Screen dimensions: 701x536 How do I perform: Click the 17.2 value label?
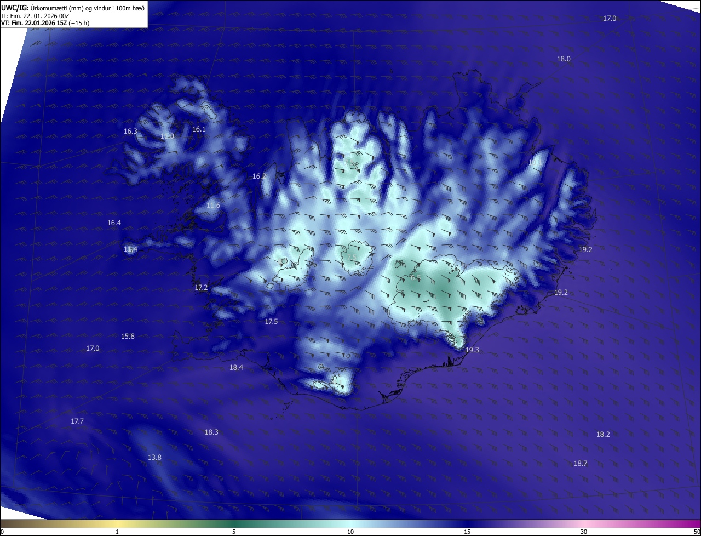click(201, 288)
